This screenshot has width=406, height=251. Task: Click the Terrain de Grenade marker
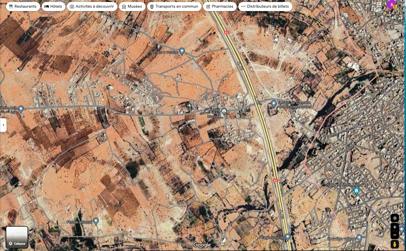(274, 104)
